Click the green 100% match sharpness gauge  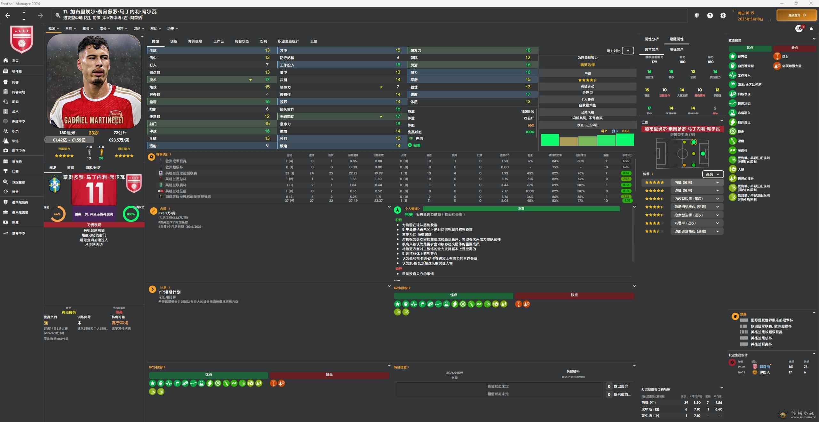(x=131, y=214)
